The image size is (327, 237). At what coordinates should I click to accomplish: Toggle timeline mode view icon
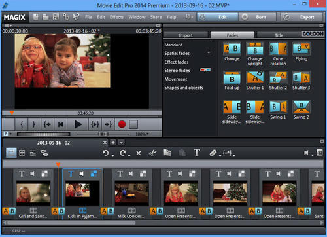coord(33,153)
